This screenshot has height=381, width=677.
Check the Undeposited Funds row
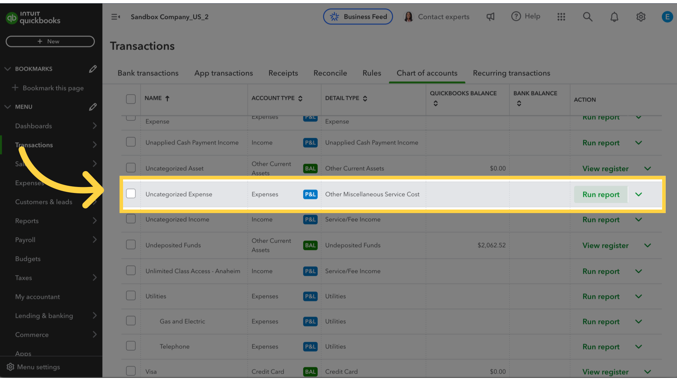(x=131, y=244)
